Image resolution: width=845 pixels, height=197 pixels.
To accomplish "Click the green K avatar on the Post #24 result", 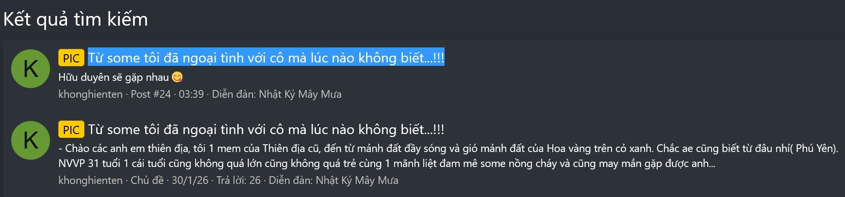I will coord(31,69).
